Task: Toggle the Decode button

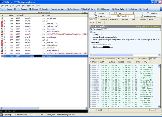Action: pos(43,9)
